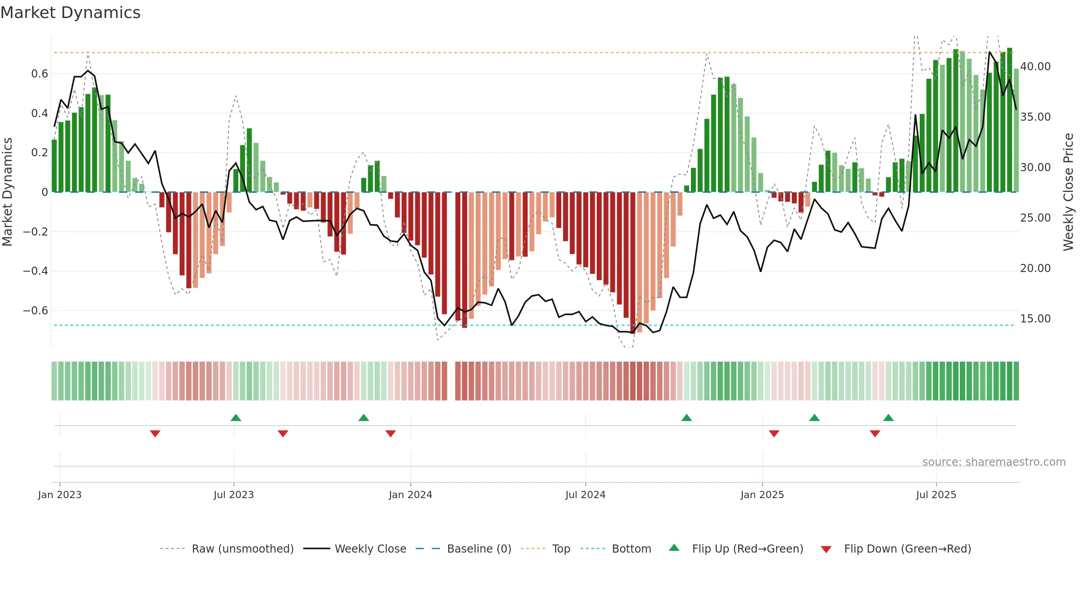Viewport: 1081px width, 608px height.
Task: Click the −0.6 left axis tick label
Action: tap(36, 310)
